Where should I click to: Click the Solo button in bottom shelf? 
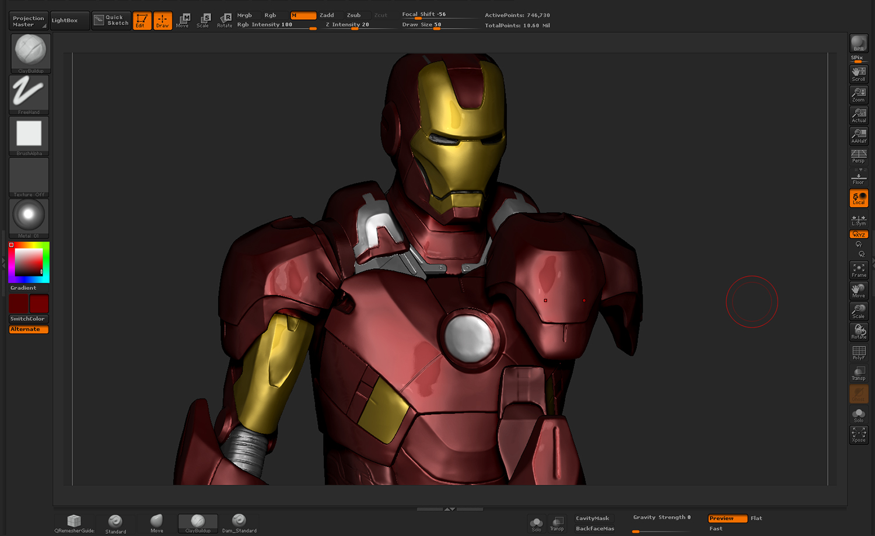click(536, 524)
